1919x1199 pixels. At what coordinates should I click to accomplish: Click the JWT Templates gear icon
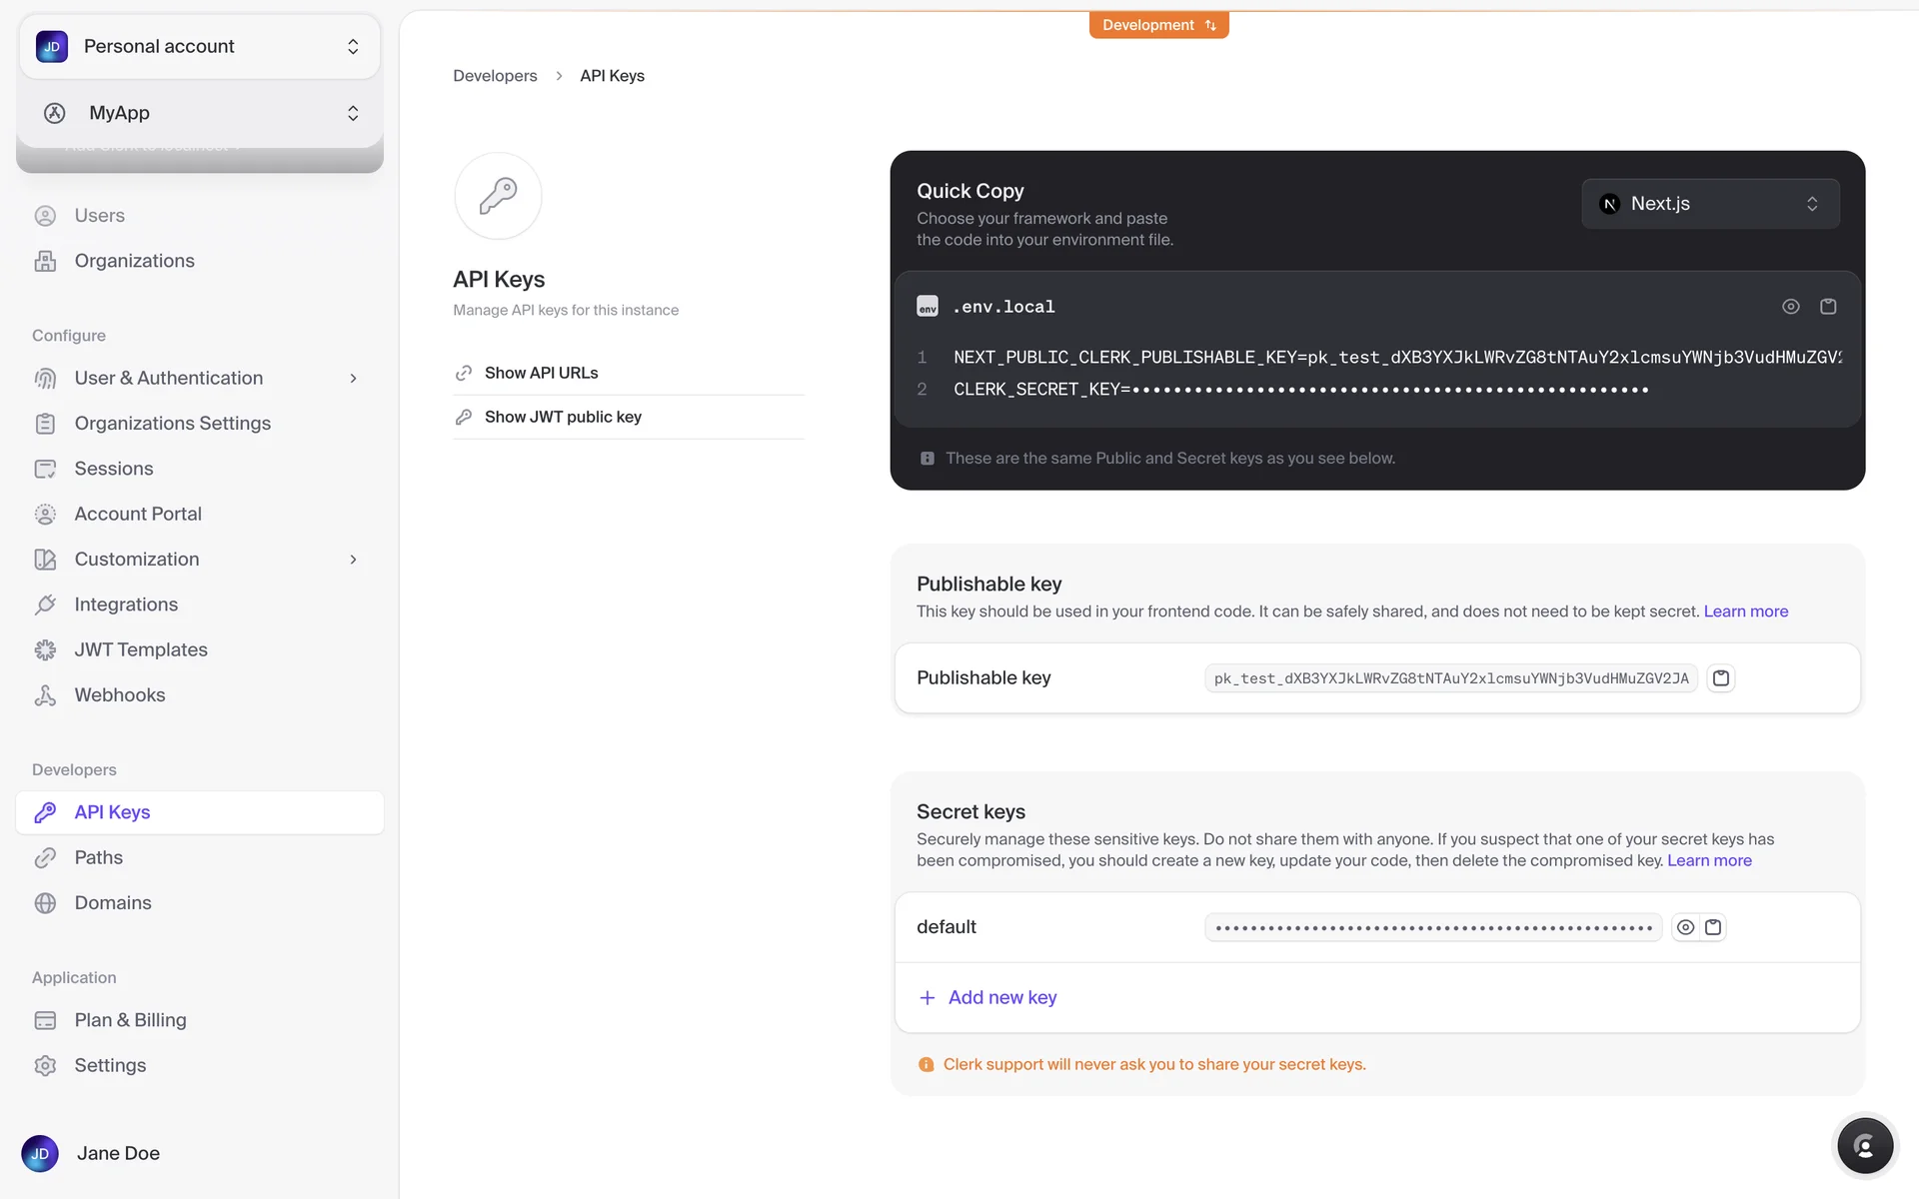click(x=45, y=650)
